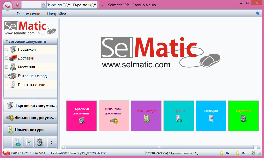Select the Търговски документи navigation pane group

[30, 105]
